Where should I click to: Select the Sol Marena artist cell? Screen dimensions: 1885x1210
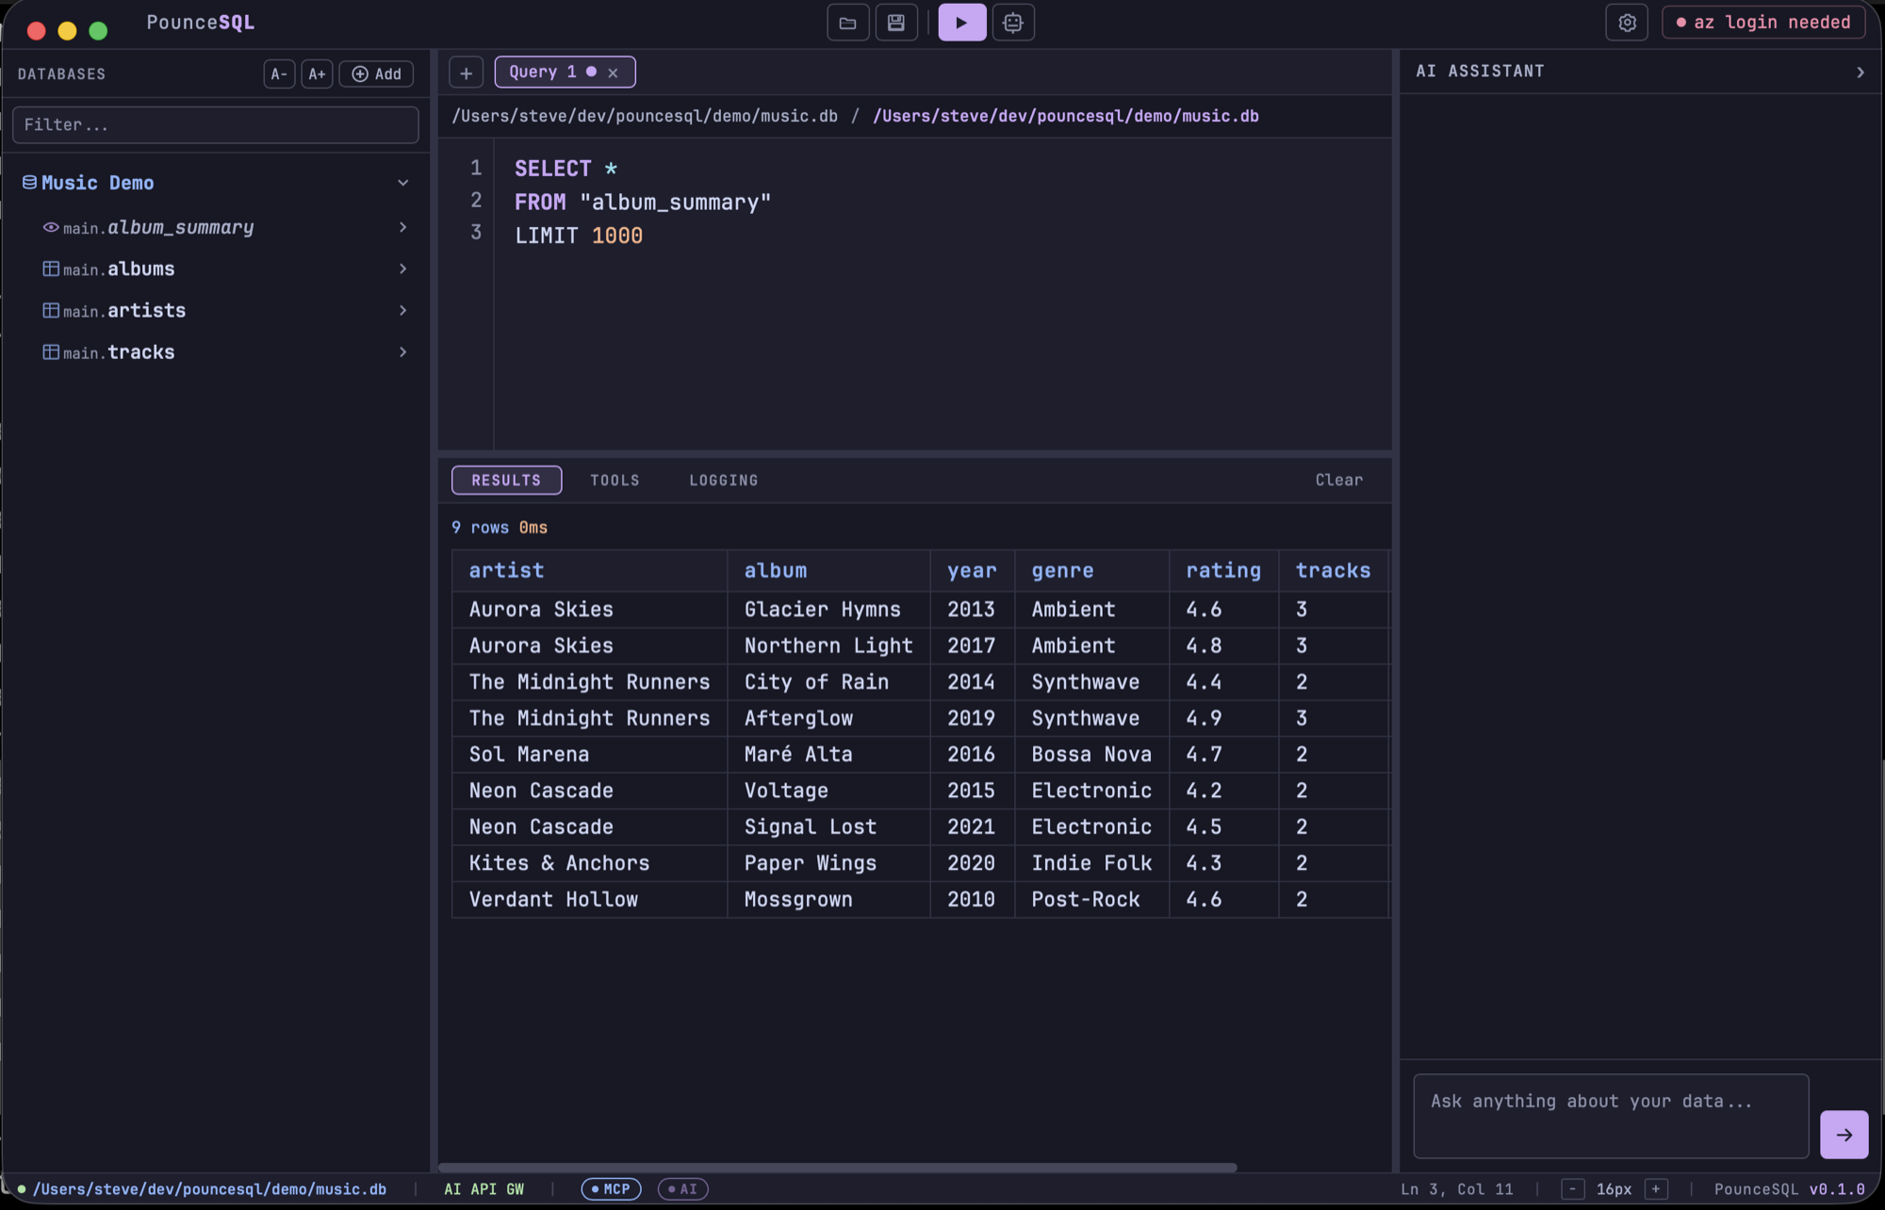pos(589,755)
